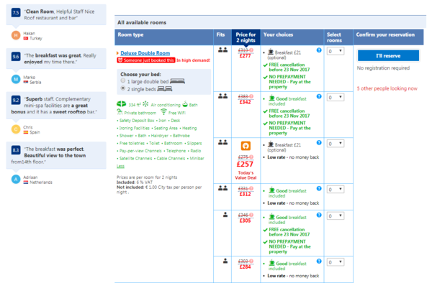The image size is (432, 283).
Task: Click info icon beside struck £319 price
Action: 251,50
